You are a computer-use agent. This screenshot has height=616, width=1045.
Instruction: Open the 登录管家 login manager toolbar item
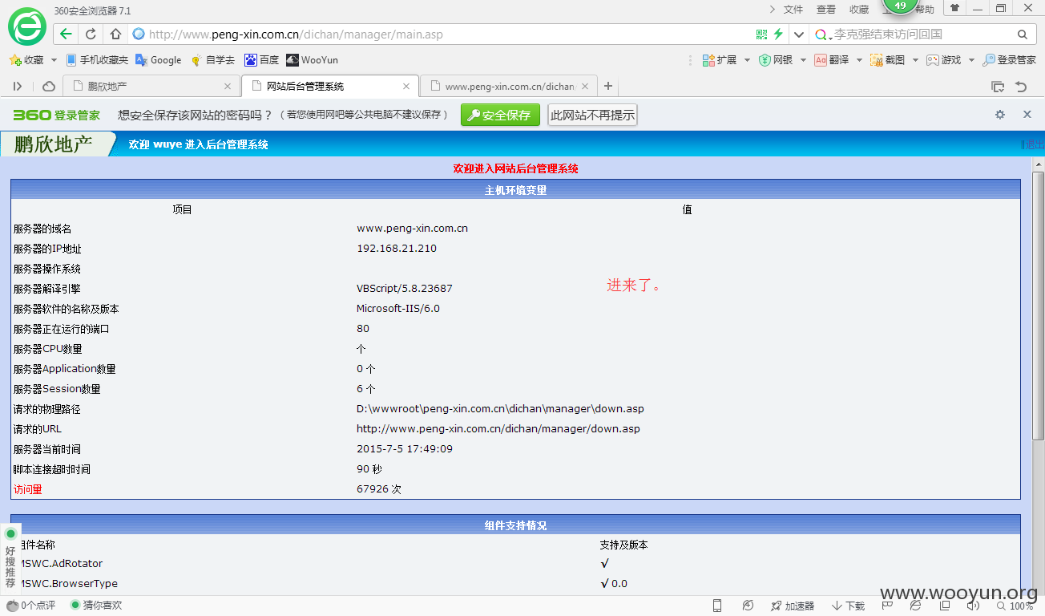(x=1010, y=60)
